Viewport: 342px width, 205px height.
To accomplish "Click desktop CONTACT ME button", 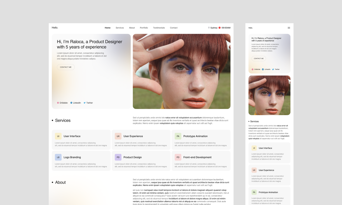I will (66, 67).
